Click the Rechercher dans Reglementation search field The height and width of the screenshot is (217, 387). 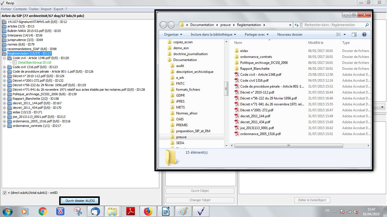click(334, 25)
